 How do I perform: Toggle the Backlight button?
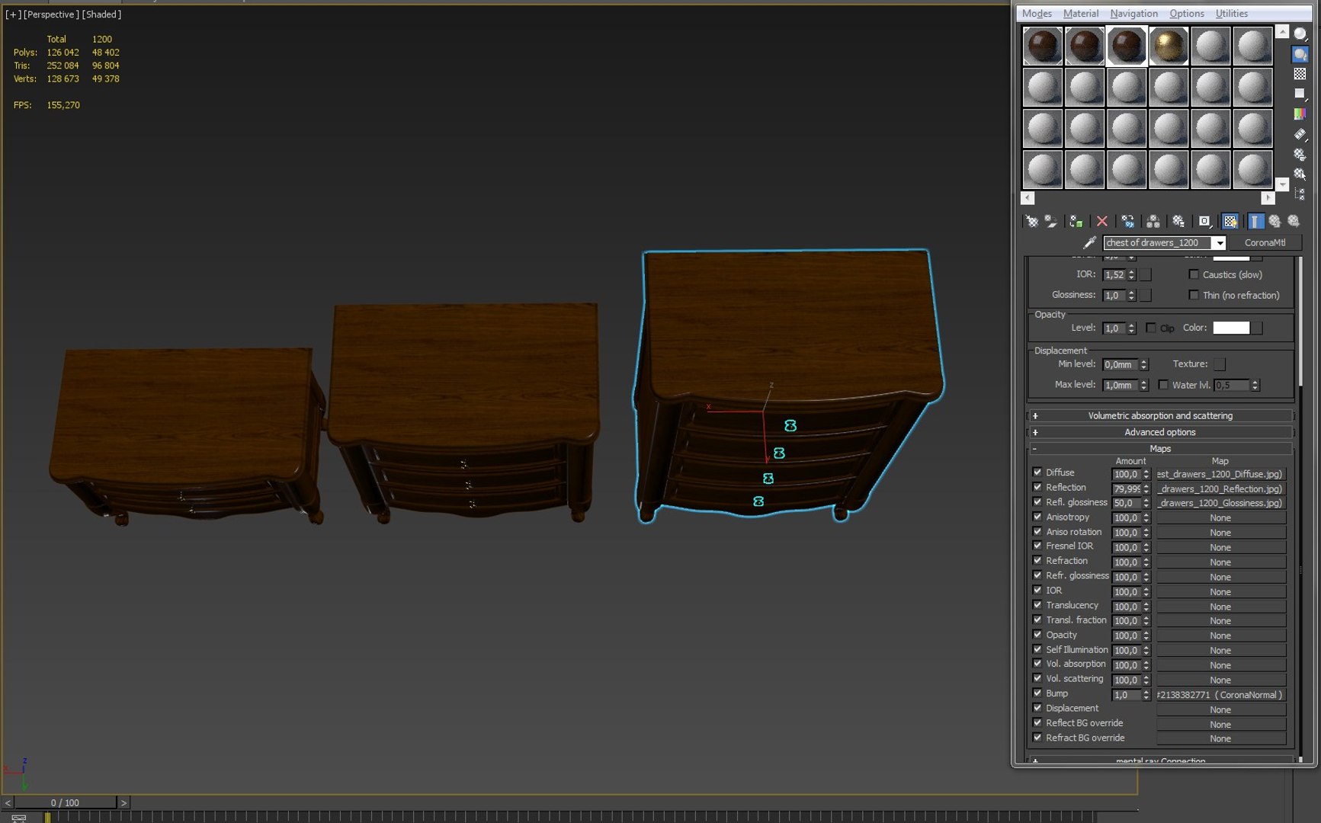pos(1300,54)
